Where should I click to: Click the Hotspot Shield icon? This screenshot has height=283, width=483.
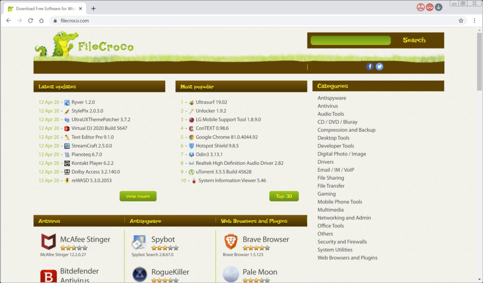[x=192, y=146]
